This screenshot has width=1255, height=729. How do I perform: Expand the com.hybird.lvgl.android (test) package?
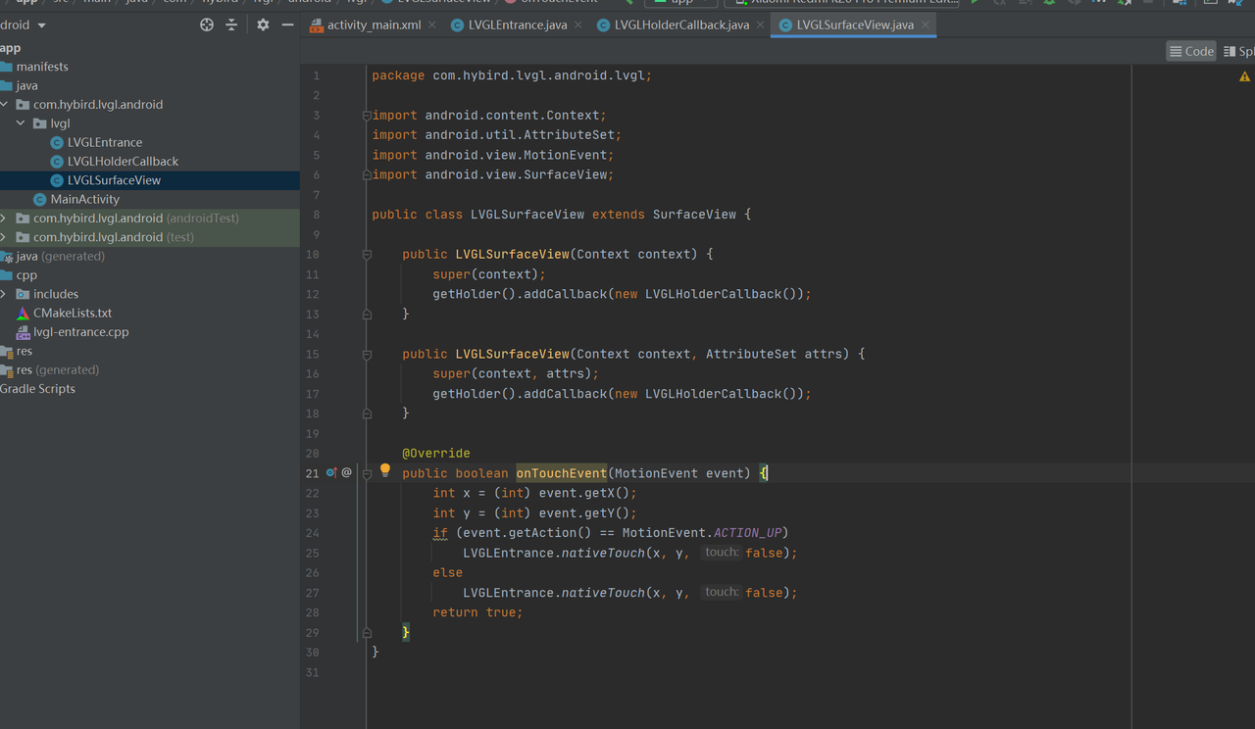point(5,237)
